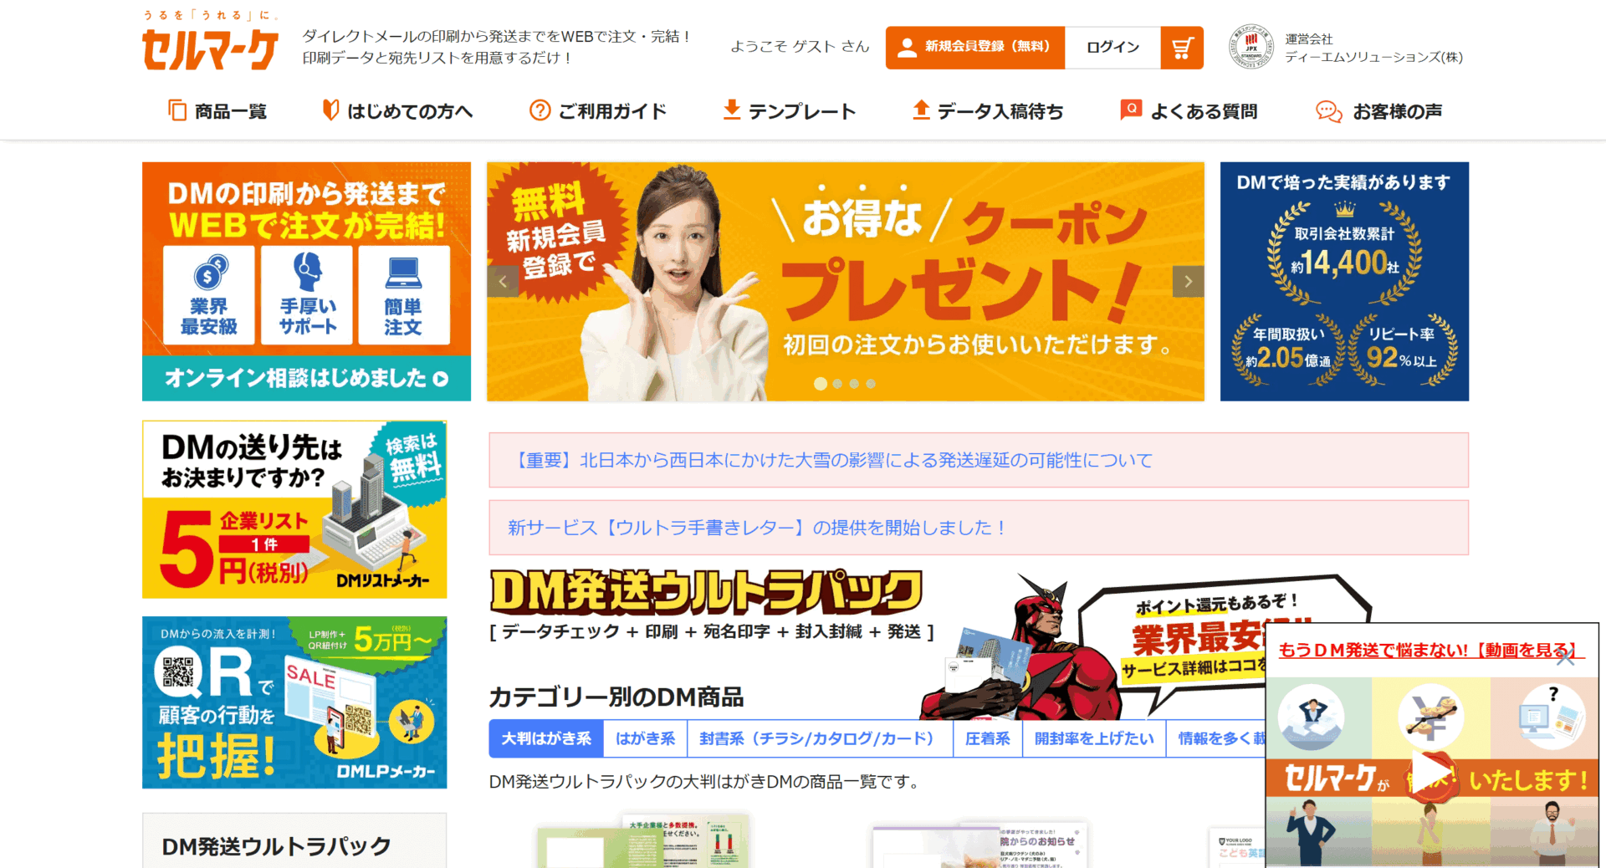Click the カテゴリー別のDM商品 heading

(x=616, y=697)
